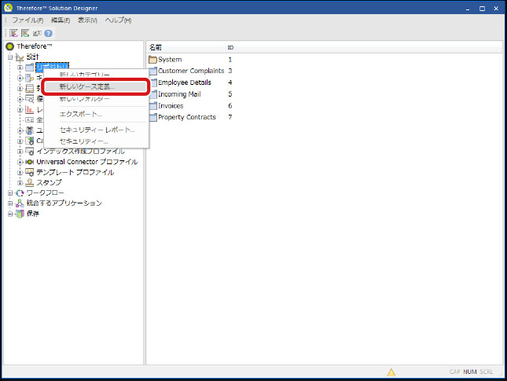The image size is (507, 381).
Task: Click the ID column header
Action: (x=230, y=48)
